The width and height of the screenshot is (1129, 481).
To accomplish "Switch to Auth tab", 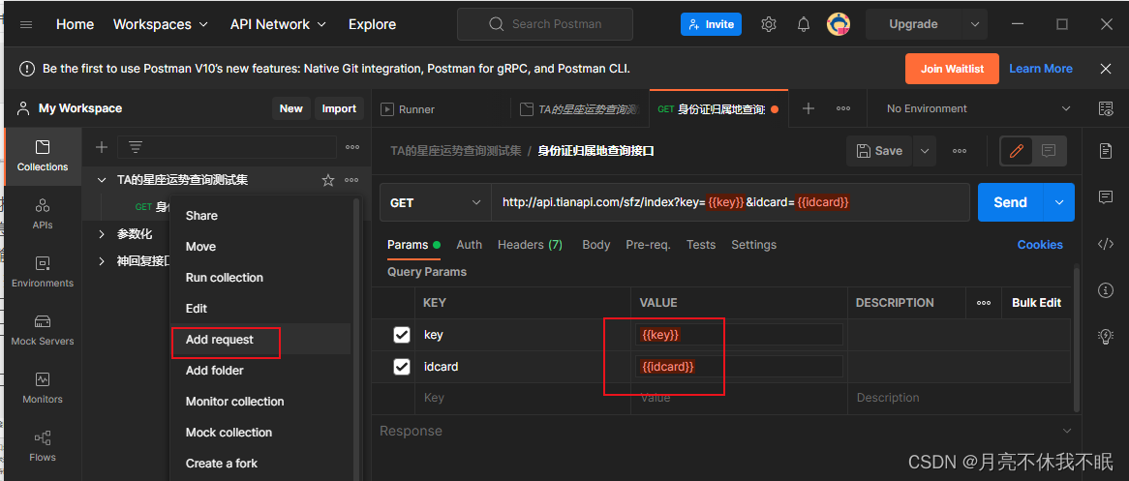I will 470,245.
